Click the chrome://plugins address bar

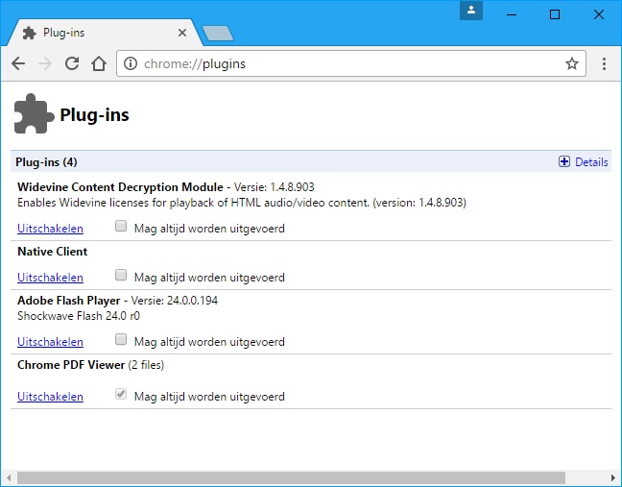pos(351,63)
